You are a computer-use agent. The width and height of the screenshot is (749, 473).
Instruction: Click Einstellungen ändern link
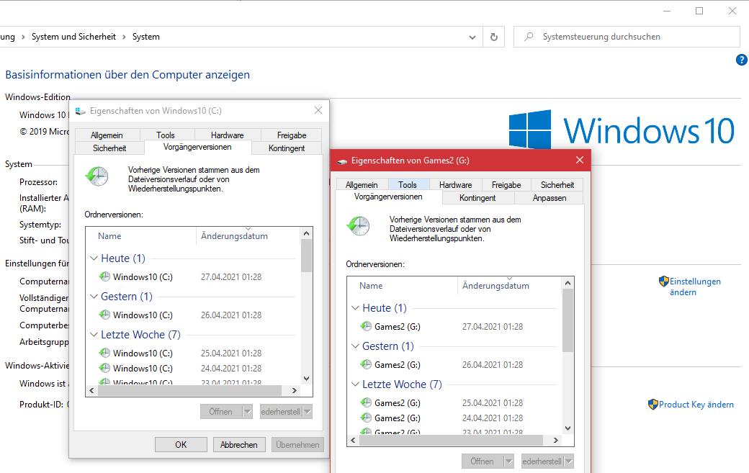coord(695,287)
